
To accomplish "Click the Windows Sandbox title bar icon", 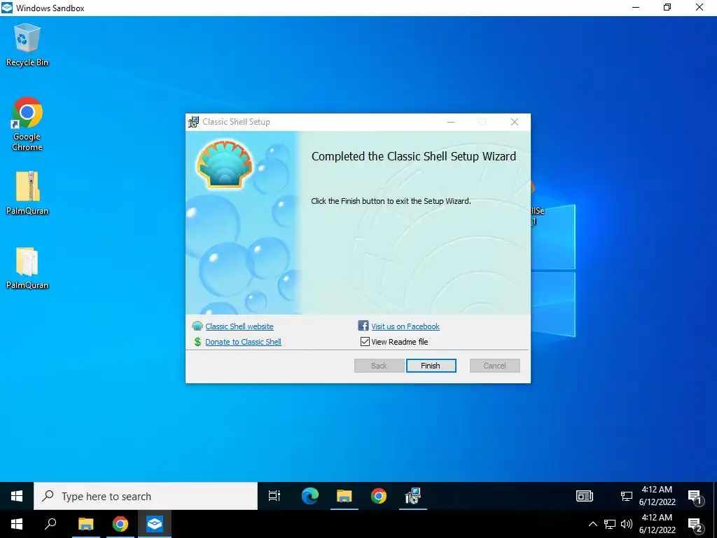I will 7,7.
